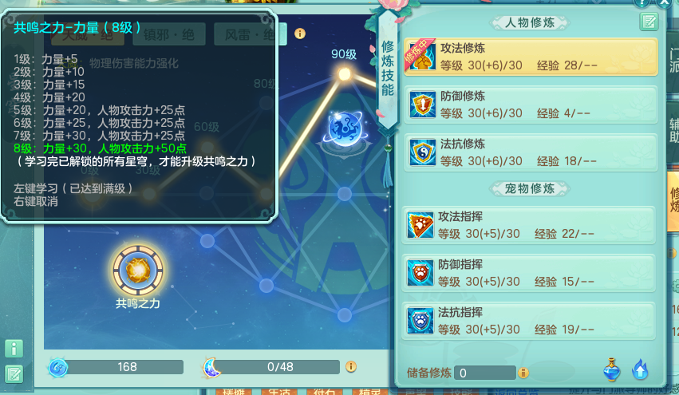Screen dimensions: 679x395
Task: Click info icon next to 0/48 moon bar
Action: tap(351, 367)
